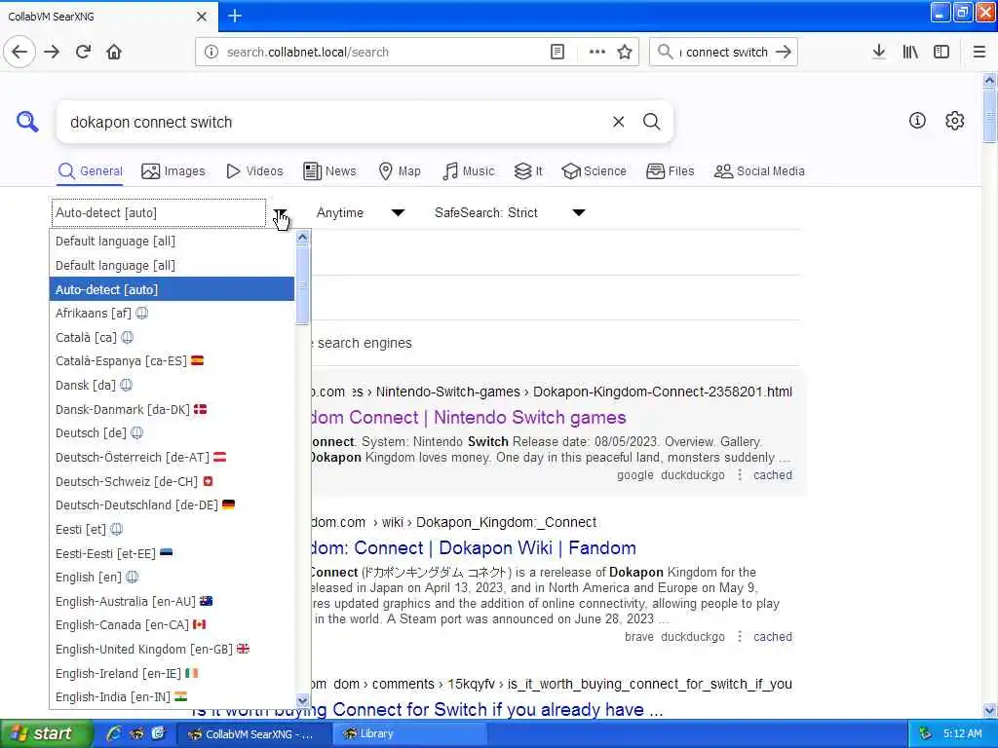Open a new browser tab

235,16
